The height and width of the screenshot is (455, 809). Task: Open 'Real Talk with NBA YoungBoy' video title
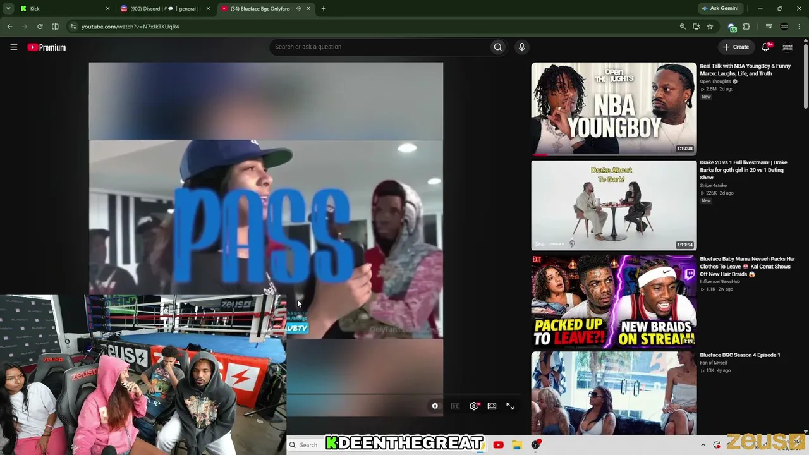tap(745, 70)
